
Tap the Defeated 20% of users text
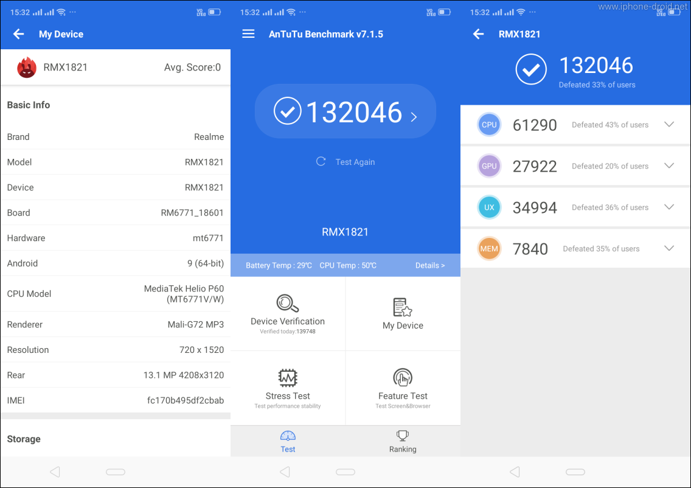click(x=610, y=166)
